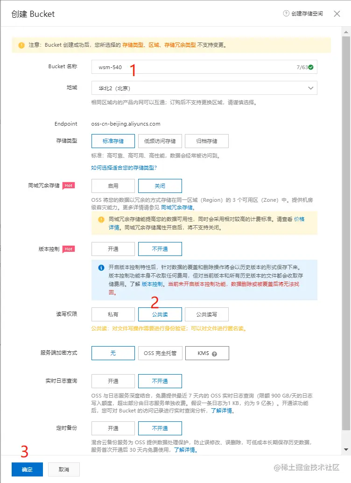This screenshot has width=351, height=483.
Task: Enable 实时日志查询 with 开通
Action: tap(113, 381)
